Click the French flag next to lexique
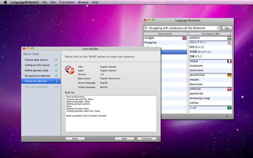253x158 pixels. pos(229,61)
